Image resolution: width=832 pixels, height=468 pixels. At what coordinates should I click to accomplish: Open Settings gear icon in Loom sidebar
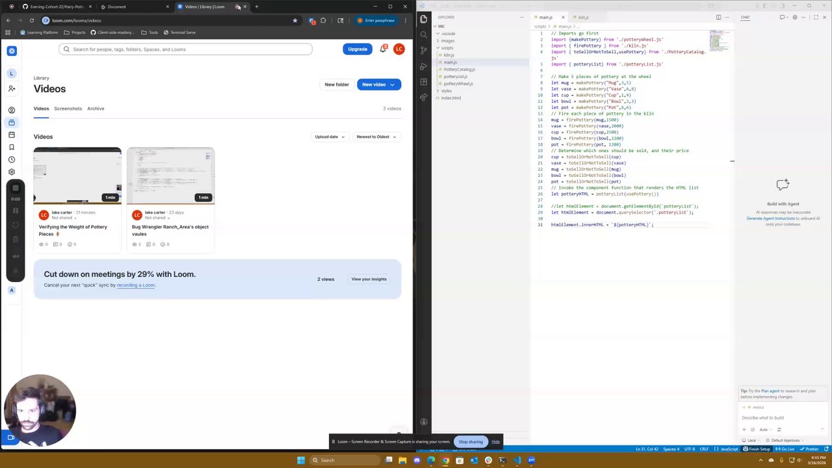click(x=11, y=172)
